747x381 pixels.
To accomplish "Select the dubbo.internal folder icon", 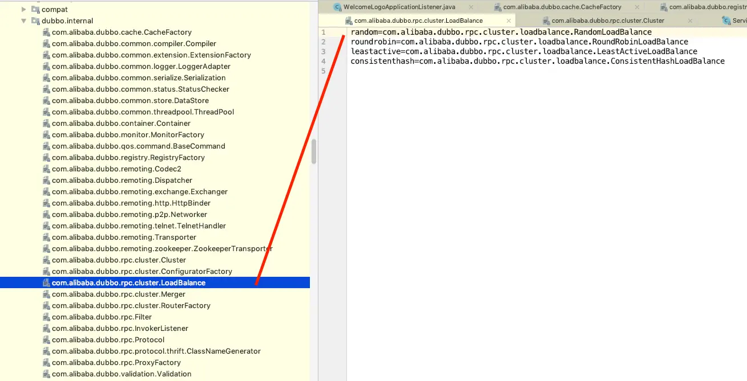I will coord(36,21).
